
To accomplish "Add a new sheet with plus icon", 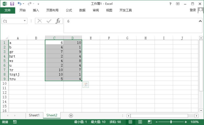I will click(71, 116).
